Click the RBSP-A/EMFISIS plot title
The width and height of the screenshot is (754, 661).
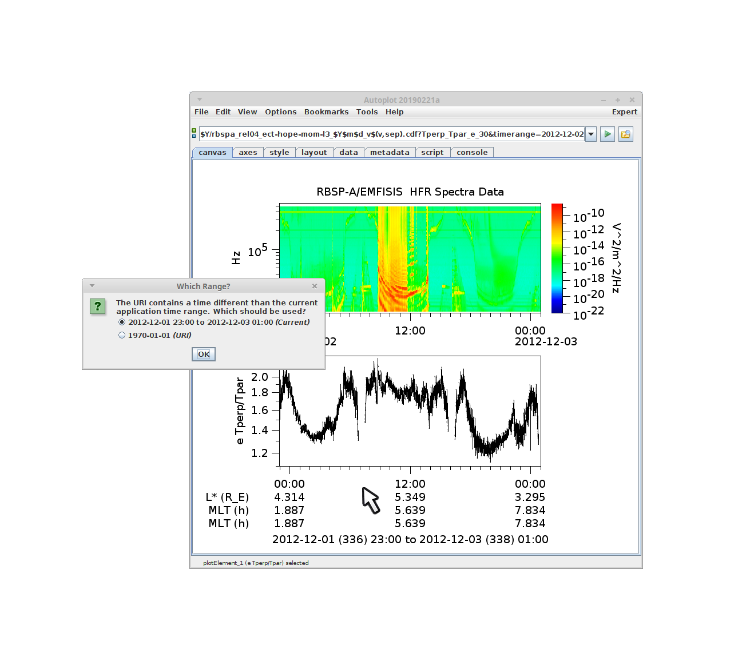coord(410,192)
